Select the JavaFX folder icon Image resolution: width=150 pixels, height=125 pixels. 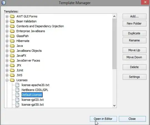(12, 55)
